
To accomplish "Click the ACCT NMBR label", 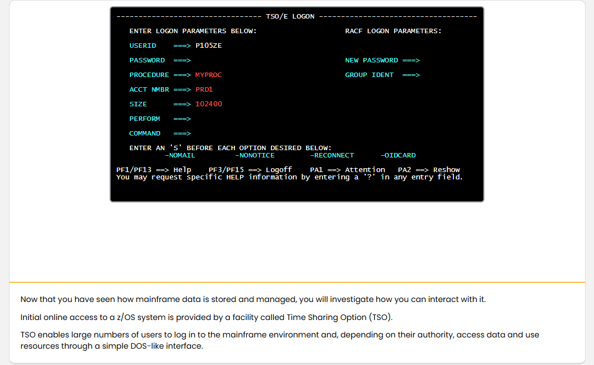I will [149, 89].
